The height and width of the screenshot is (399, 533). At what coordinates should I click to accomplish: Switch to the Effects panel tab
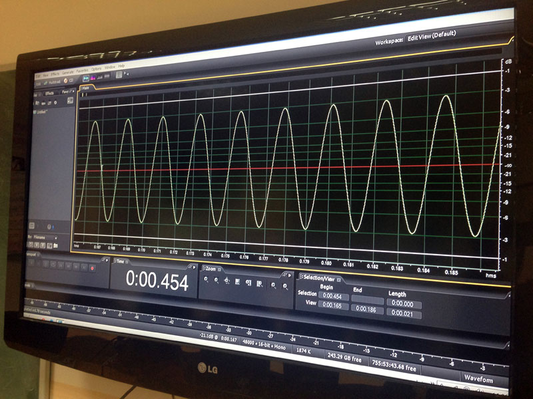(x=49, y=93)
